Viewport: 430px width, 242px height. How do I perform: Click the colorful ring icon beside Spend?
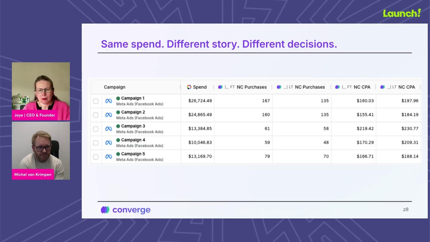click(x=189, y=87)
